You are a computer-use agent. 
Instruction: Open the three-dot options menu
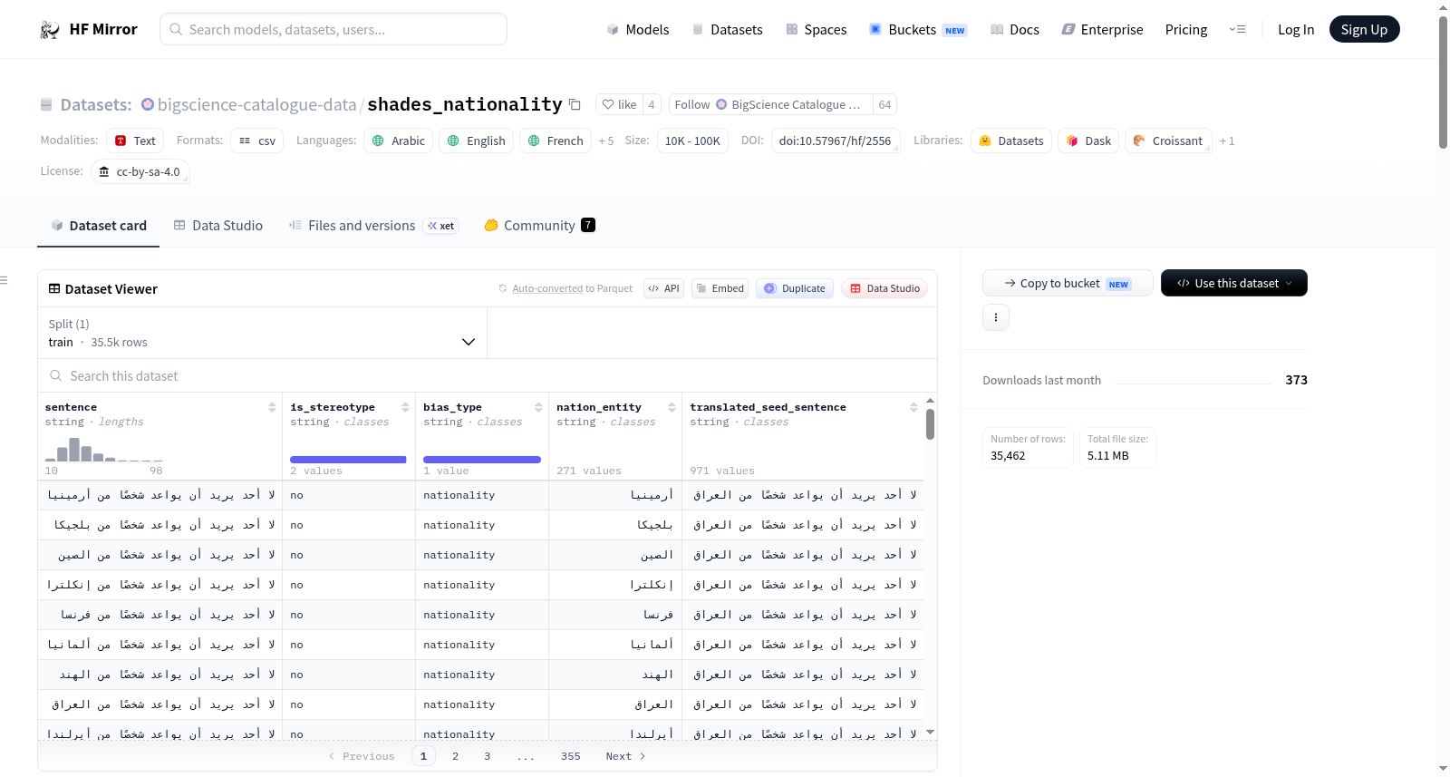coord(996,317)
